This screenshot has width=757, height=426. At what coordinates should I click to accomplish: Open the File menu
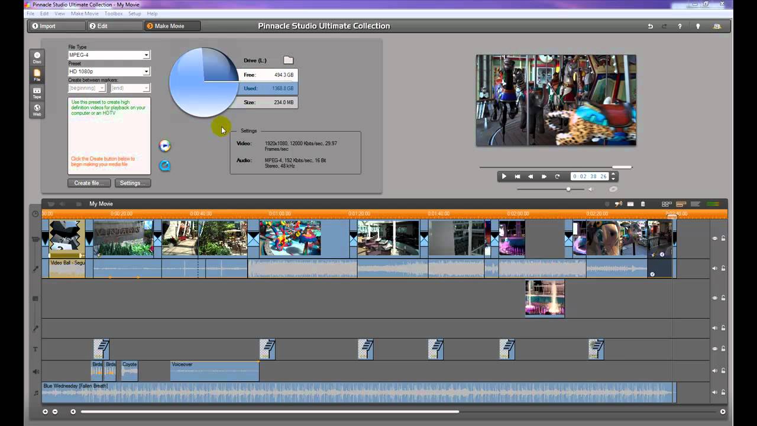31,14
